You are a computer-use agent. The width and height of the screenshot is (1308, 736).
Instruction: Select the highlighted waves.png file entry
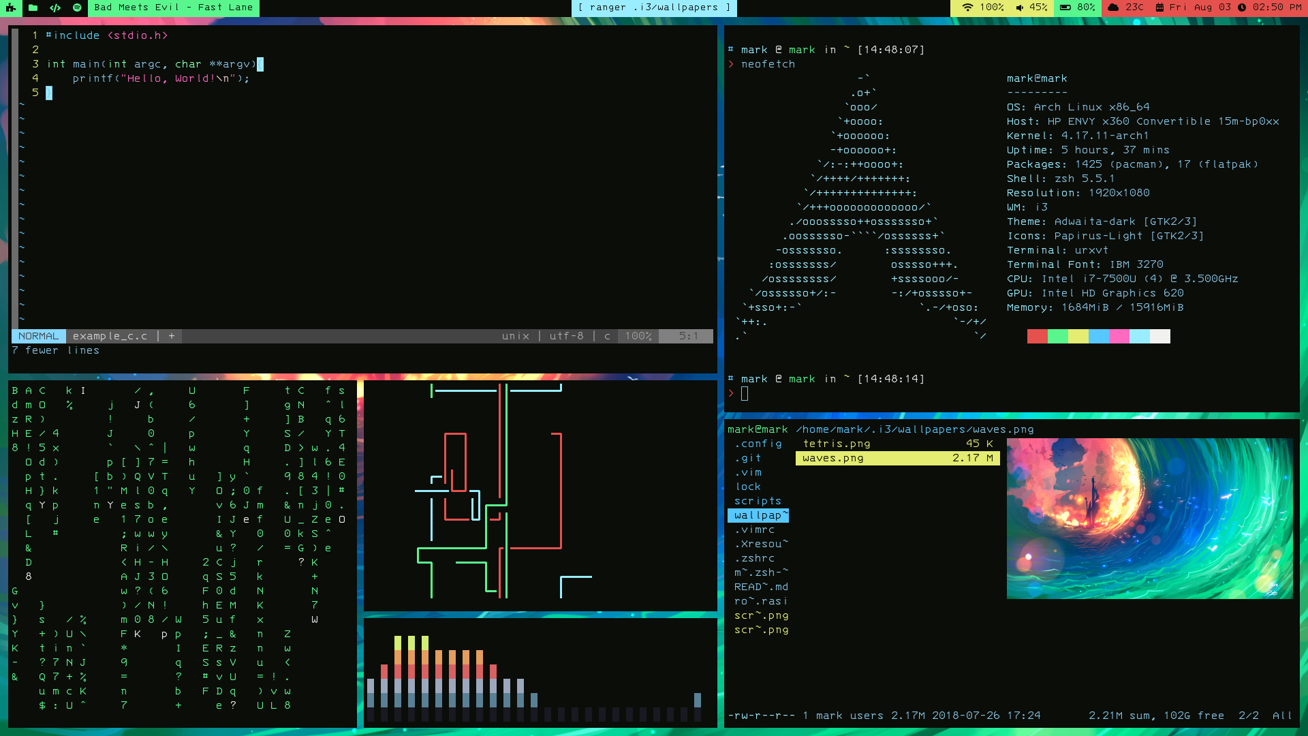point(897,458)
